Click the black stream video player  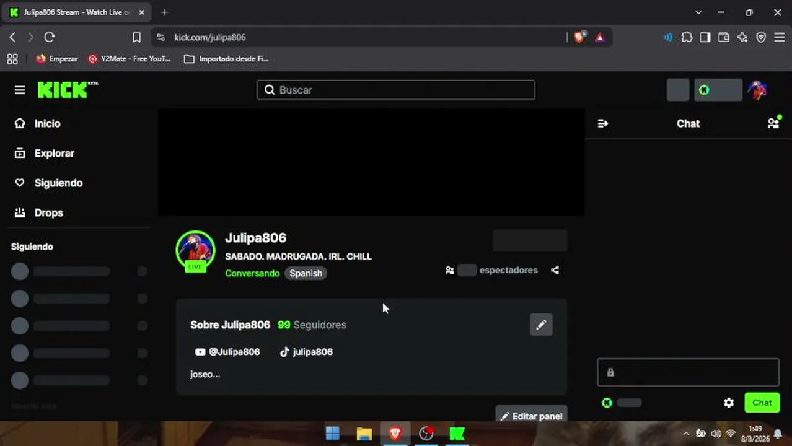point(371,162)
